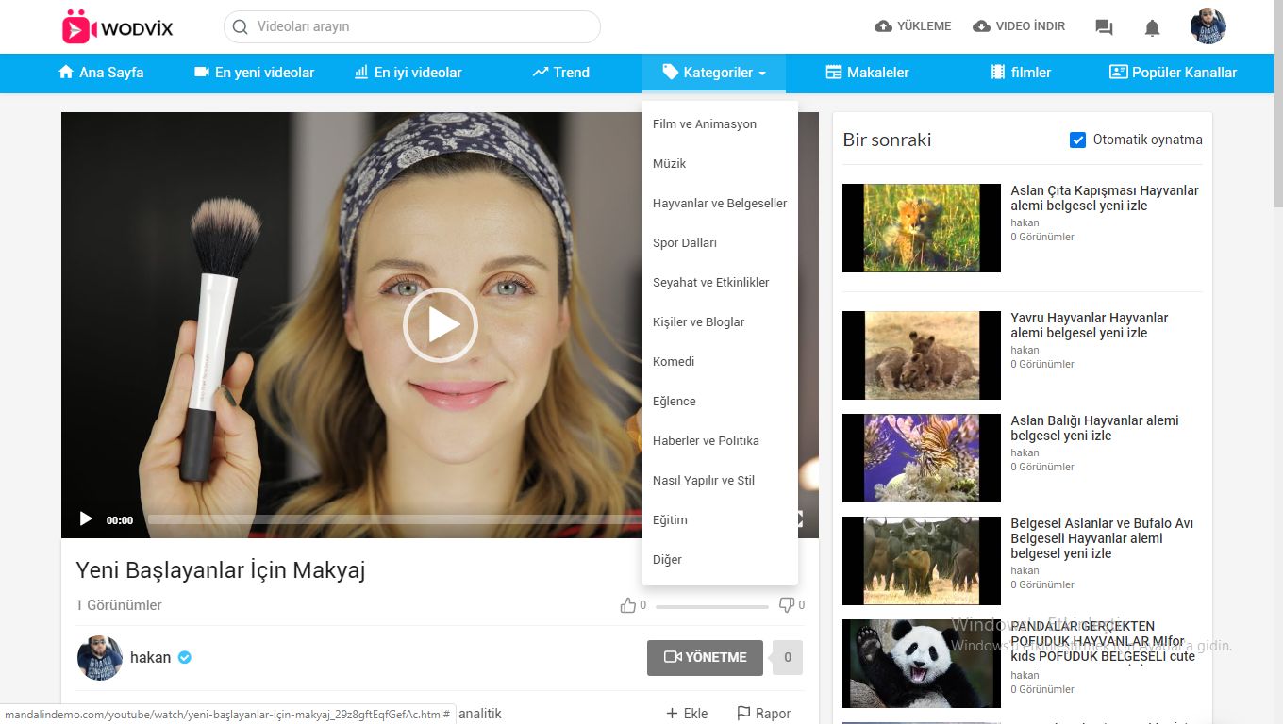Collapse the Kategoriler dropdown
Screen dimensions: 1283x724
point(713,73)
